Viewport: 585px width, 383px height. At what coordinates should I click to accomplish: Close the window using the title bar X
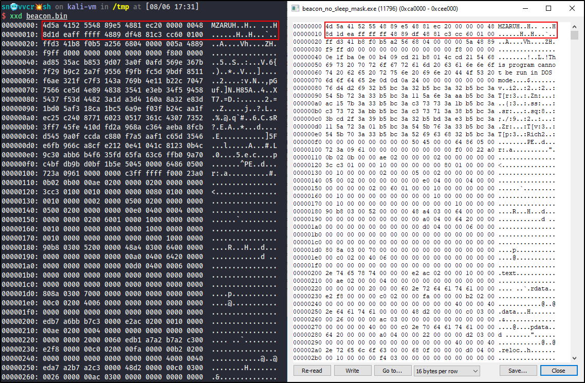point(572,9)
